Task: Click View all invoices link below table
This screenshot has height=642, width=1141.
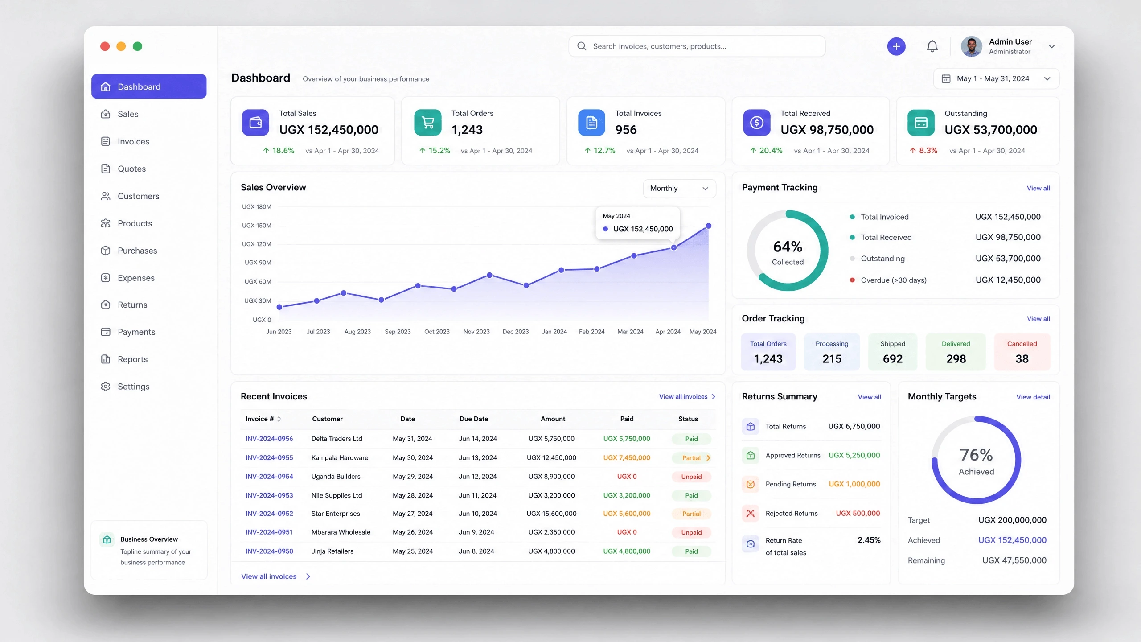Action: [275, 576]
